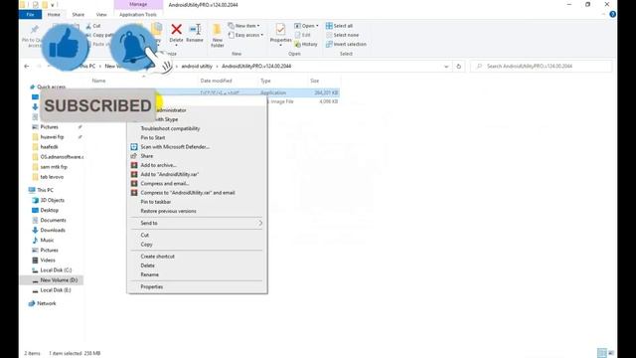This screenshot has height=358, width=636.
Task: Open the huawei frp quick access folder
Action: (52, 137)
